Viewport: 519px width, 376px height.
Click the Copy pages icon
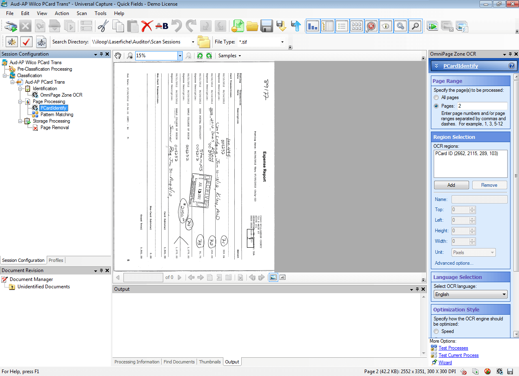tap(118, 26)
